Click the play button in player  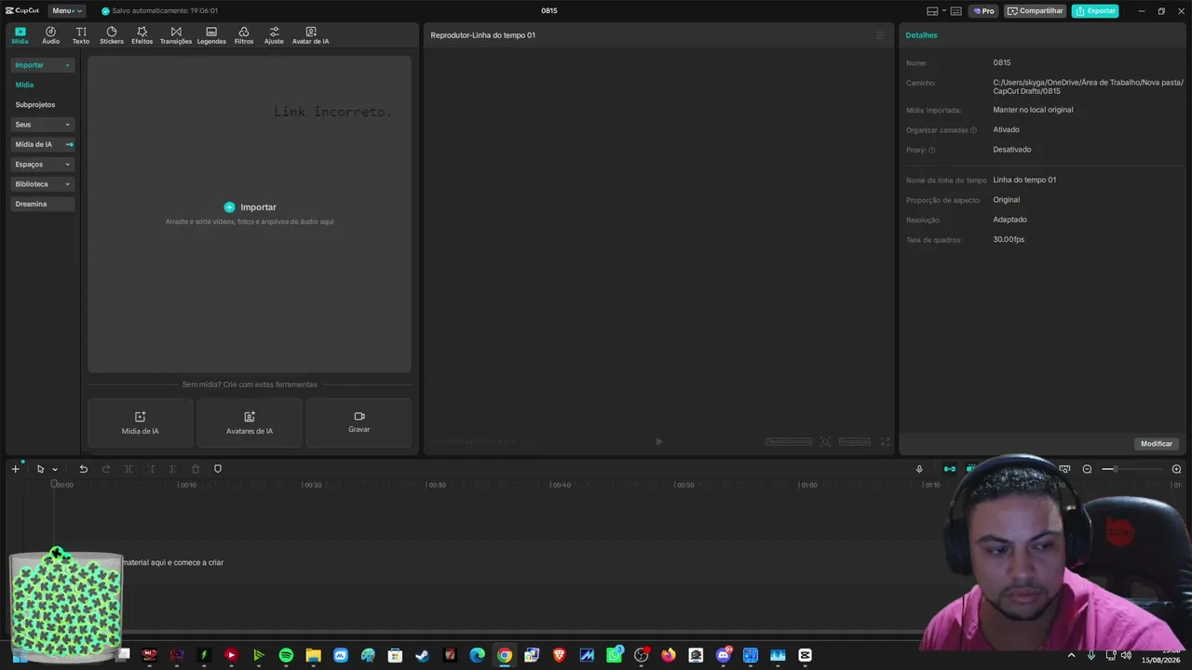[659, 442]
